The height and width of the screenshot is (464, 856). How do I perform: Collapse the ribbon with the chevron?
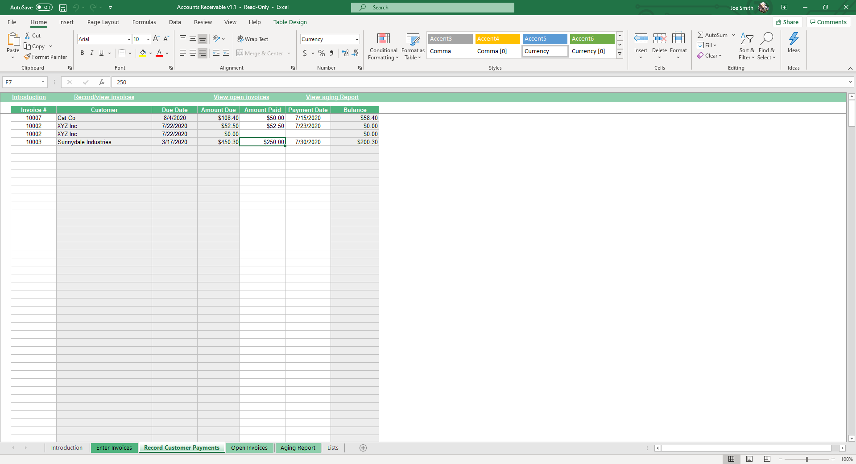[850, 68]
